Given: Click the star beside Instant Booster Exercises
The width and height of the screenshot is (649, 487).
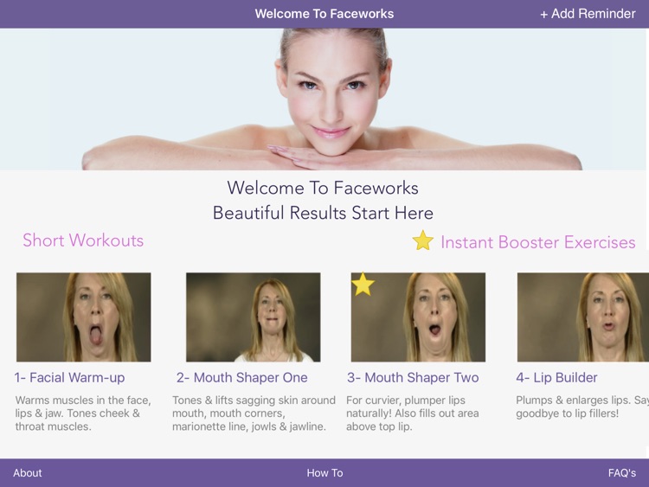Looking at the screenshot, I should click(422, 240).
